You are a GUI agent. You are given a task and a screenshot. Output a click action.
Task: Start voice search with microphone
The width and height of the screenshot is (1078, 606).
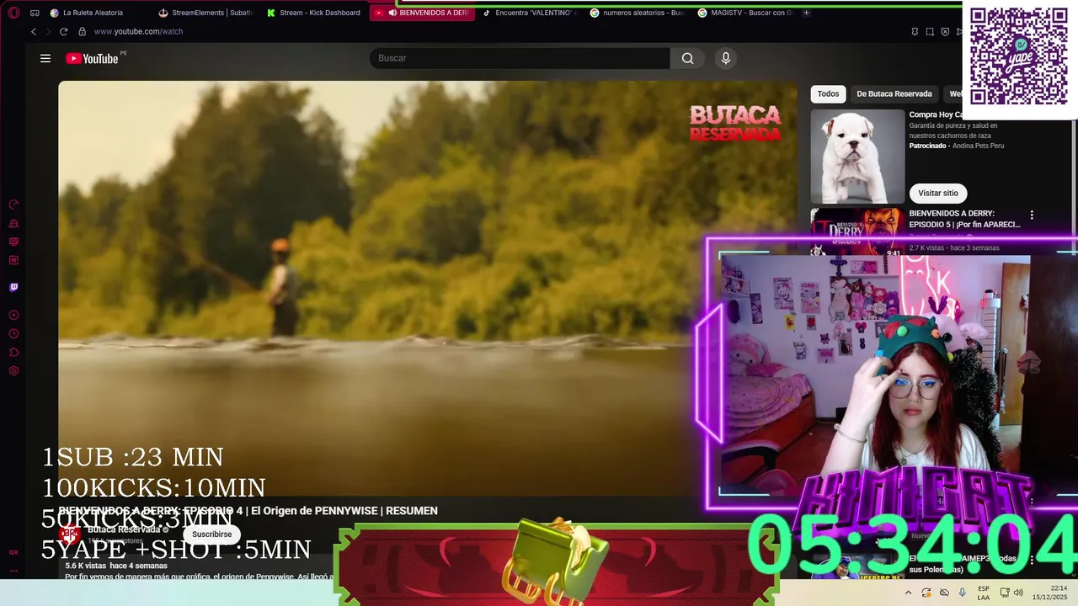point(726,58)
